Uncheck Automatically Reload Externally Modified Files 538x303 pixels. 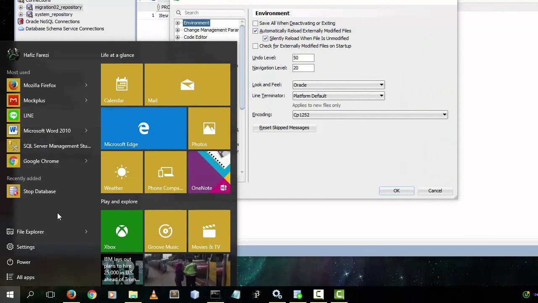point(255,31)
